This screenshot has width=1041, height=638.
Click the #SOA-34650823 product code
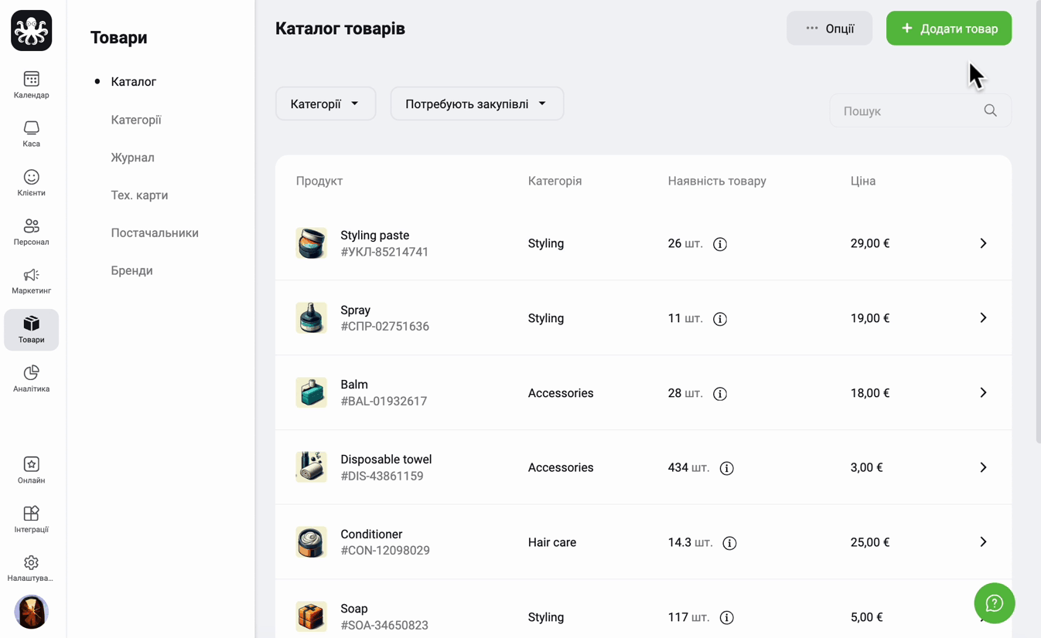click(384, 626)
